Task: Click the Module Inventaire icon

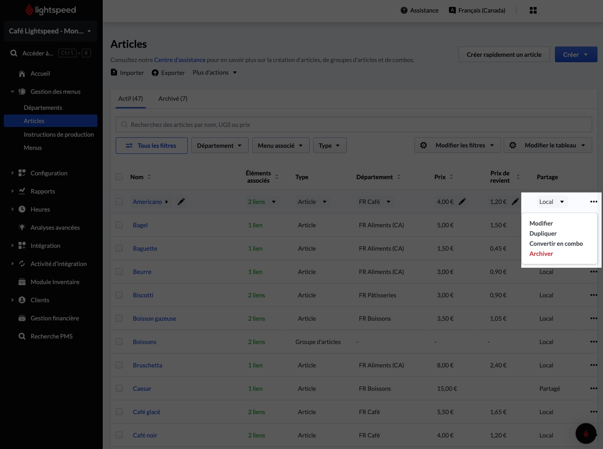Action: coord(22,282)
